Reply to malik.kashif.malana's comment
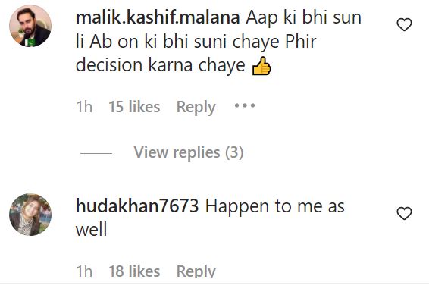 pos(196,107)
